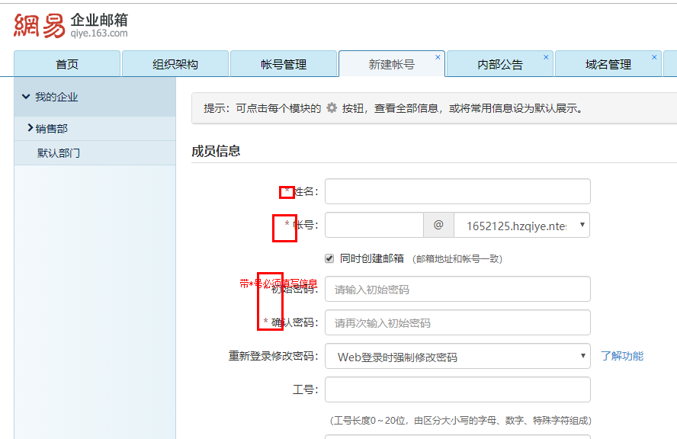677x439 pixels.
Task: Click the 成员信息 section heading
Action: click(x=216, y=151)
